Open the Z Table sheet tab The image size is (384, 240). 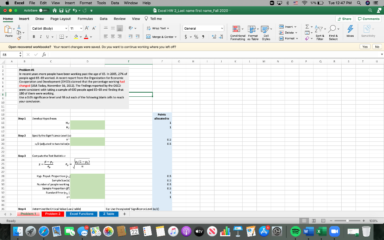click(109, 214)
